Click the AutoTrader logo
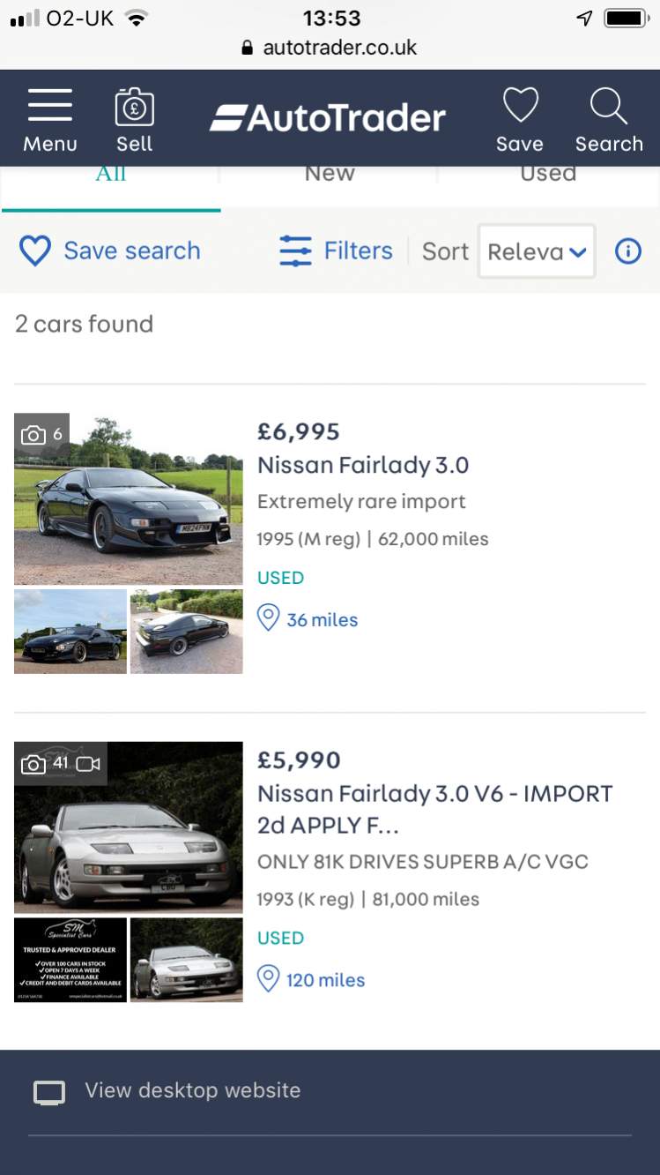Image resolution: width=660 pixels, height=1175 pixels. pyautogui.click(x=328, y=118)
